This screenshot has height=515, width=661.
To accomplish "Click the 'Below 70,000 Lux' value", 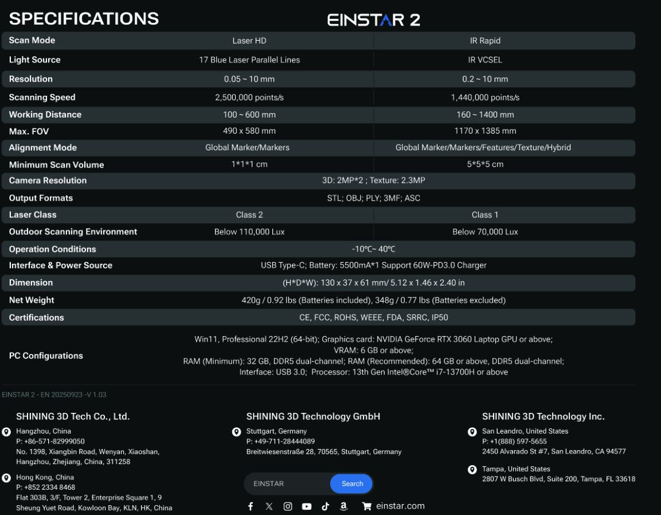I will tap(485, 232).
